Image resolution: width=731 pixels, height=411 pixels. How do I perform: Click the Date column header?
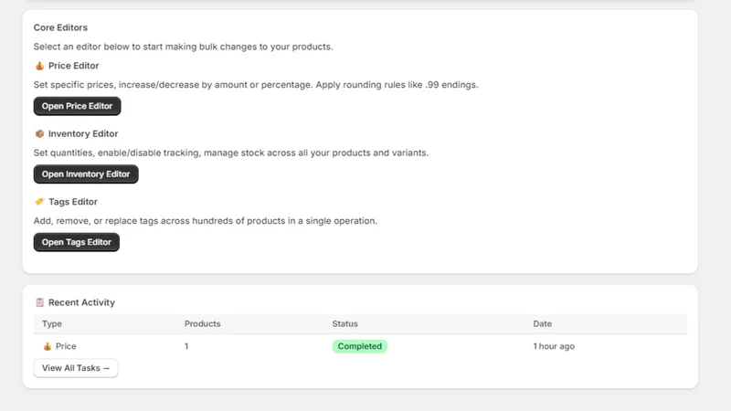(542, 324)
